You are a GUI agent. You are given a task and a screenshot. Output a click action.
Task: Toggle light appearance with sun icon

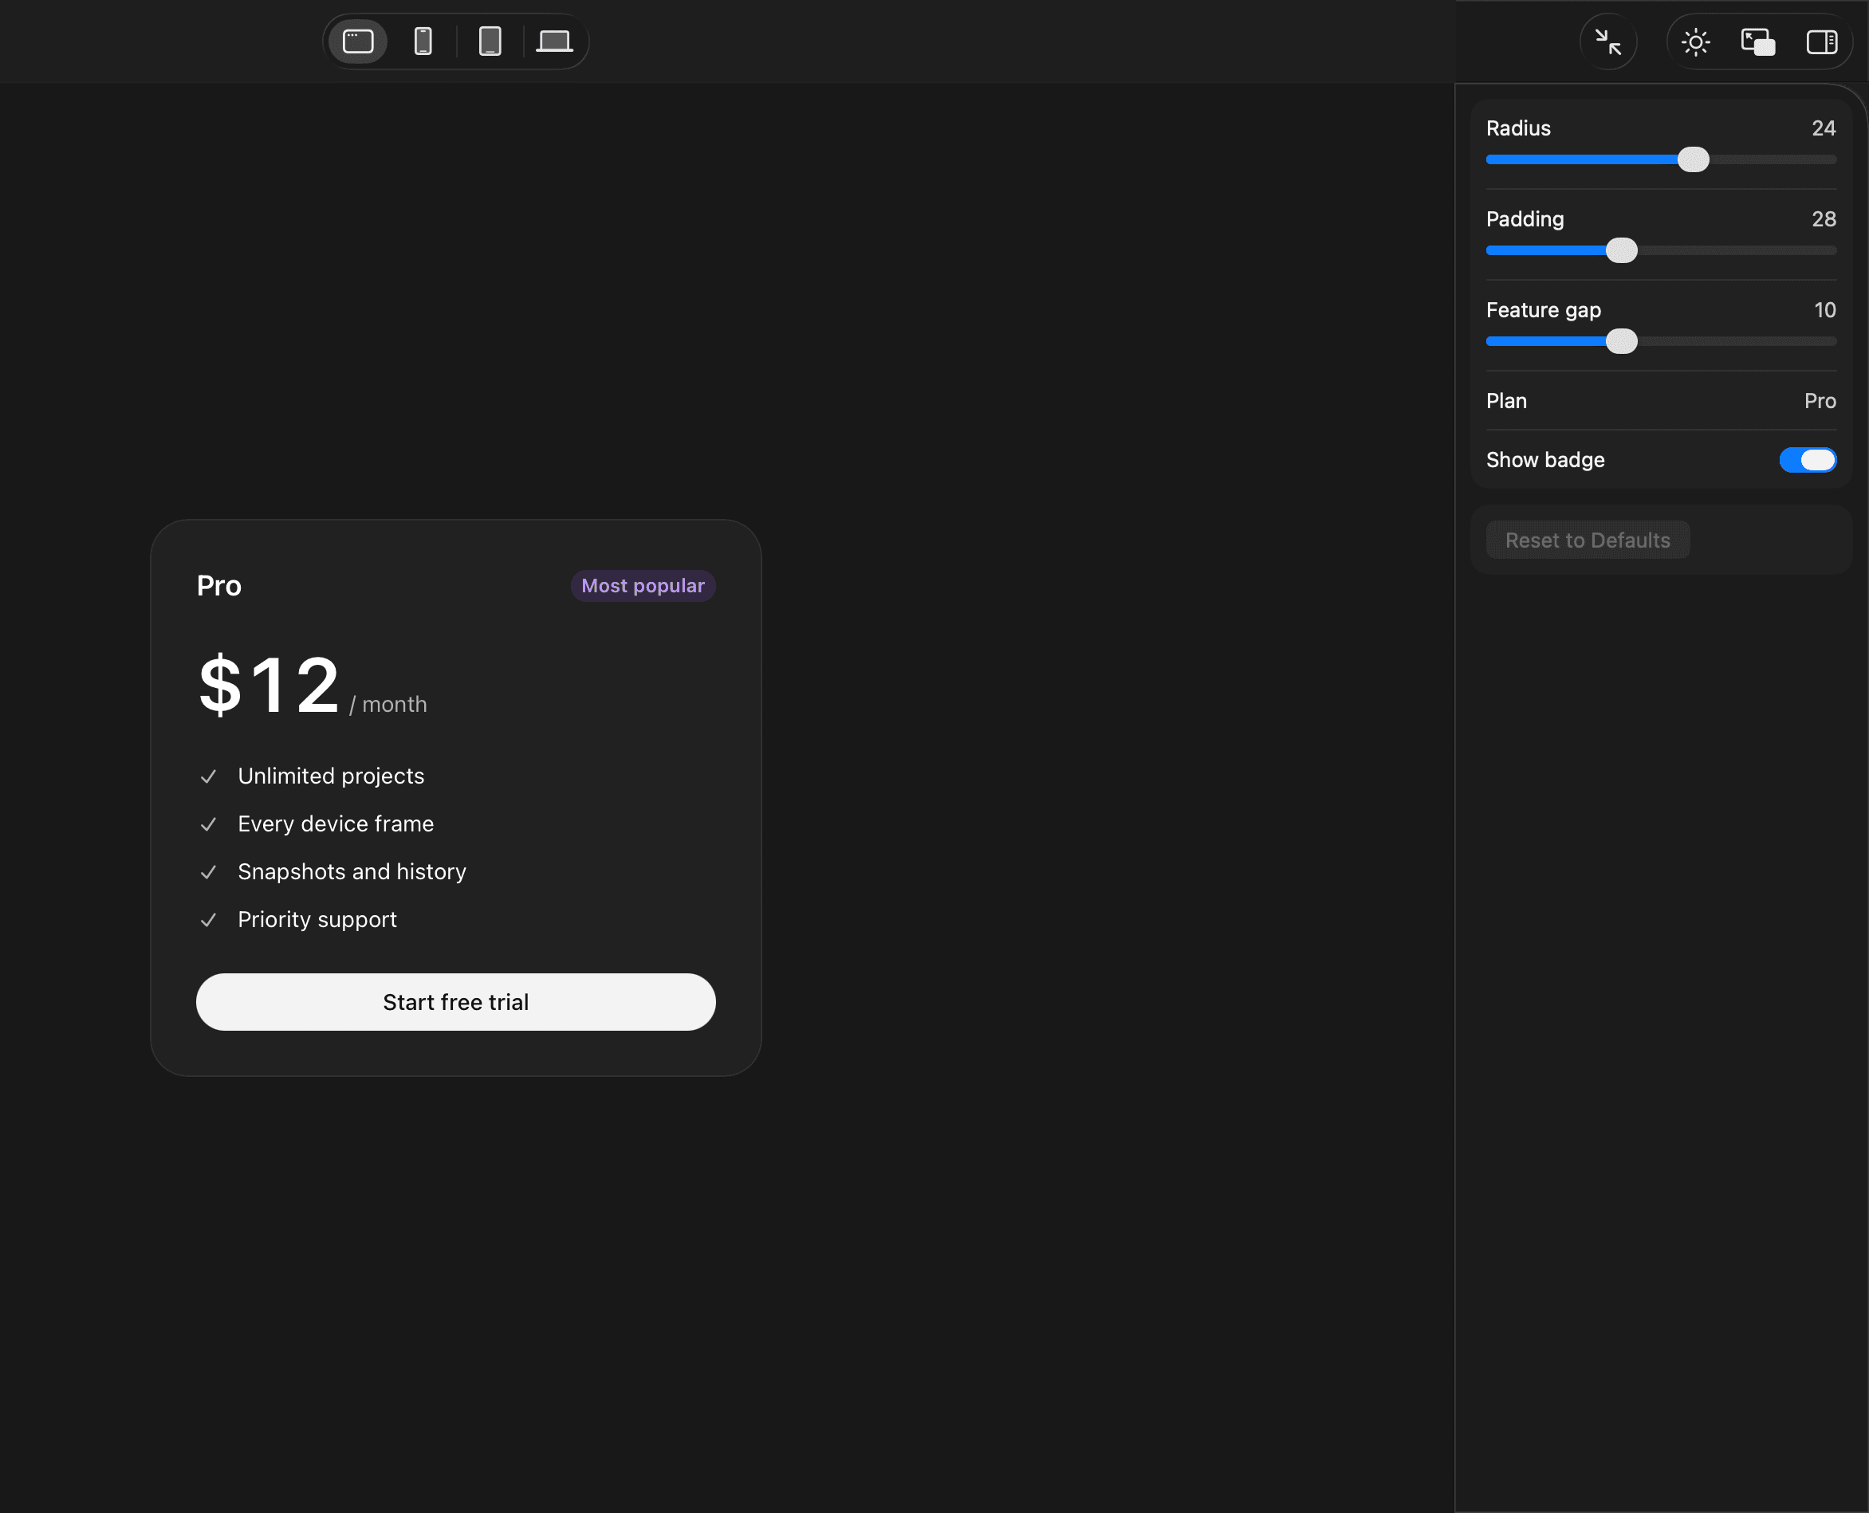point(1695,41)
